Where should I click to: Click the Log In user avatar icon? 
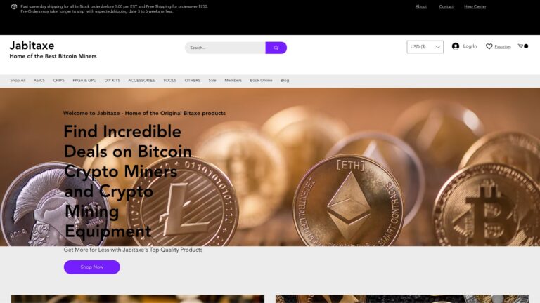pos(456,46)
